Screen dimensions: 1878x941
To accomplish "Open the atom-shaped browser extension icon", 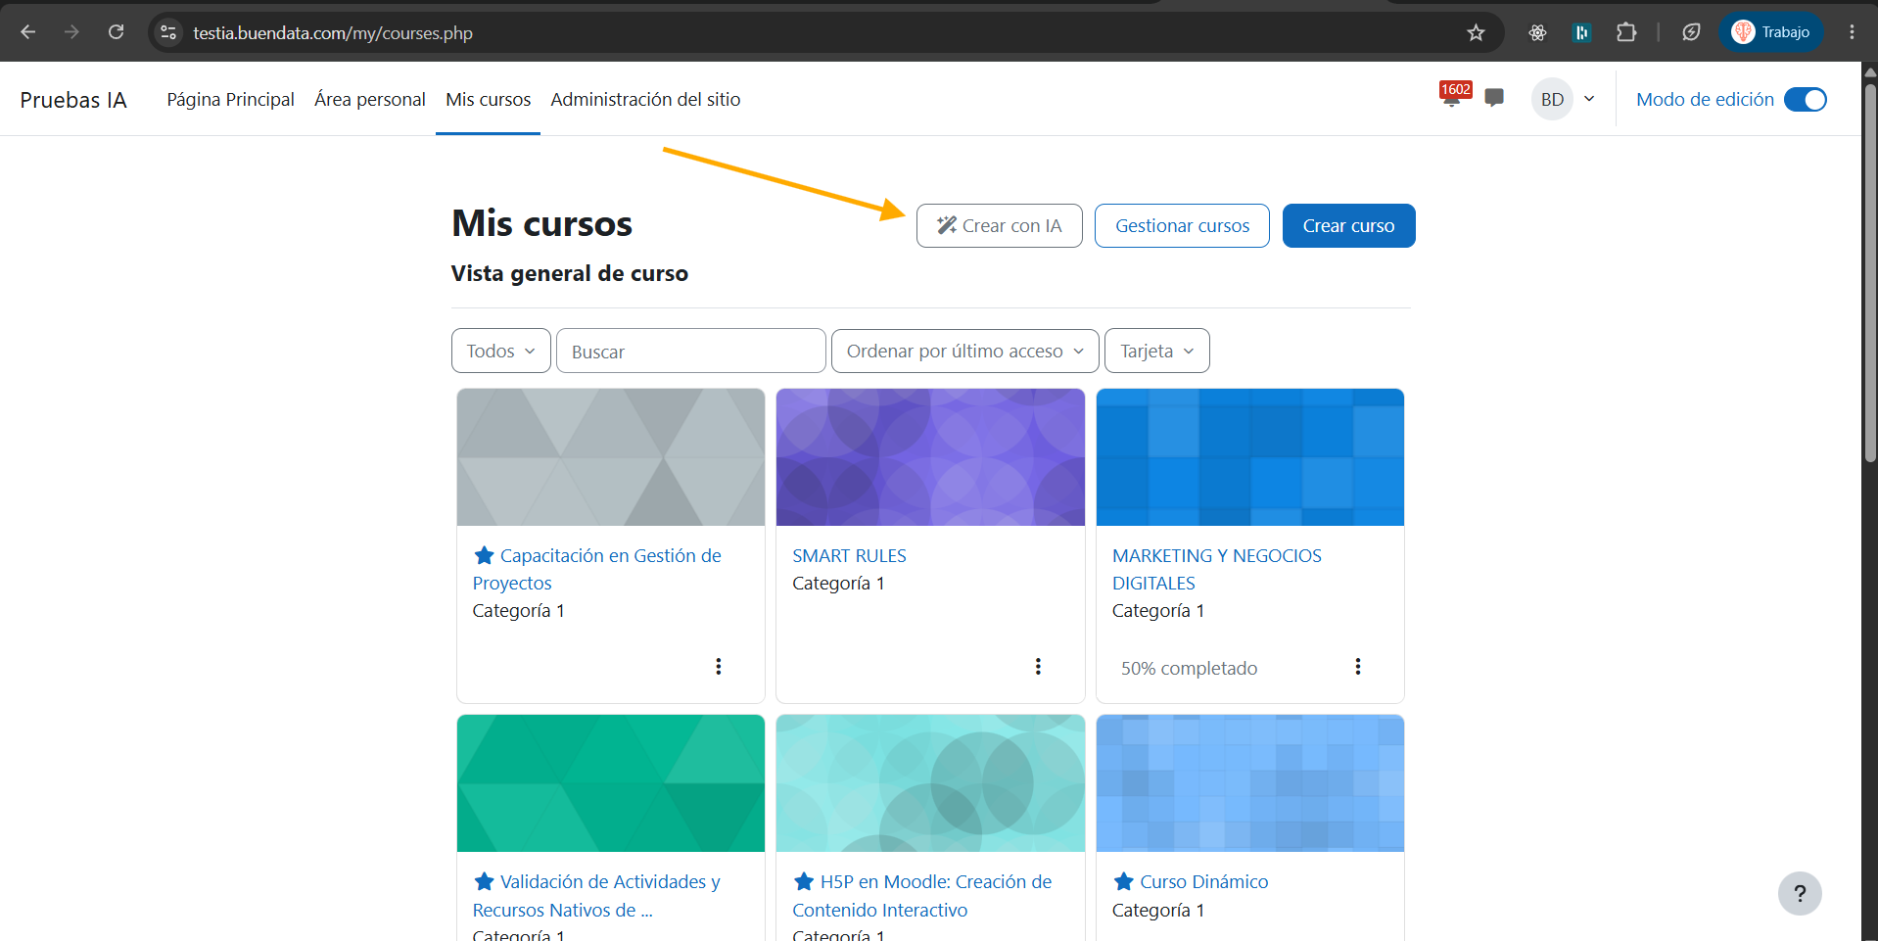I will tap(1537, 32).
